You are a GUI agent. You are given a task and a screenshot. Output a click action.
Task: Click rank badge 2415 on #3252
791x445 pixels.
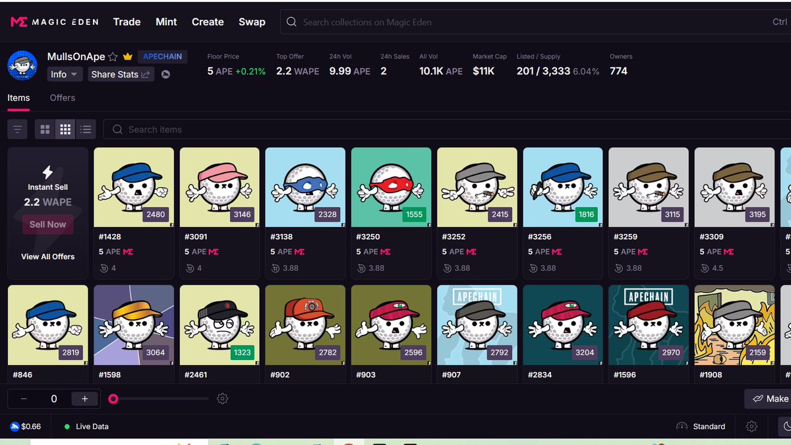click(x=500, y=214)
